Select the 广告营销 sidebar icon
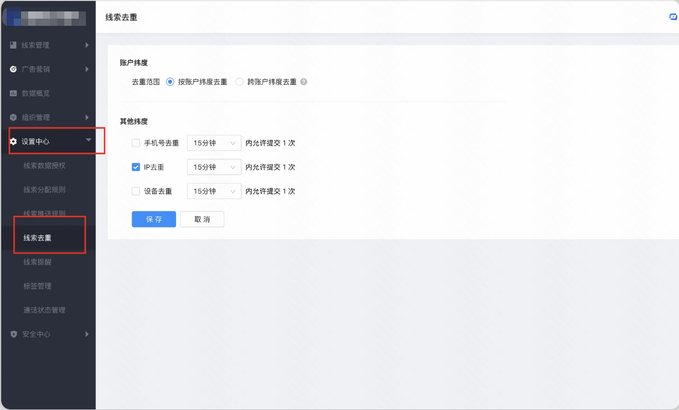Viewport: 679px width, 410px height. (x=13, y=69)
